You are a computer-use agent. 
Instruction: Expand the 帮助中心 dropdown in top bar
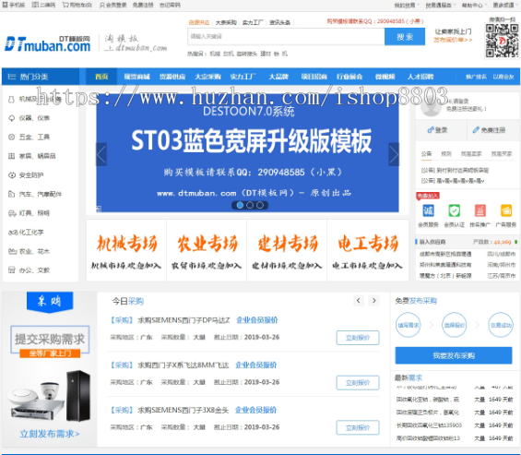pyautogui.click(x=474, y=5)
